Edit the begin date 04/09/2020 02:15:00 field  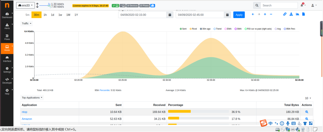(142, 15)
